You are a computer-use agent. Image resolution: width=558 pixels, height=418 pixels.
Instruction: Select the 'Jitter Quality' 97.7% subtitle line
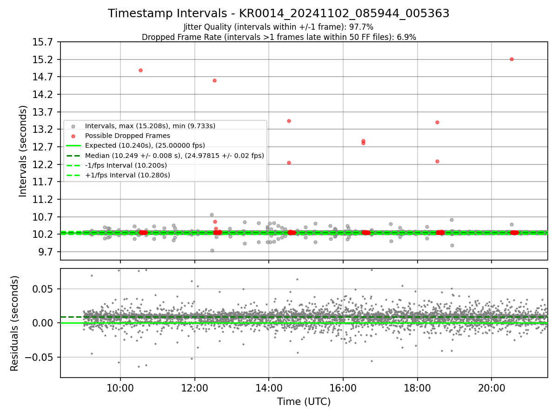[279, 27]
